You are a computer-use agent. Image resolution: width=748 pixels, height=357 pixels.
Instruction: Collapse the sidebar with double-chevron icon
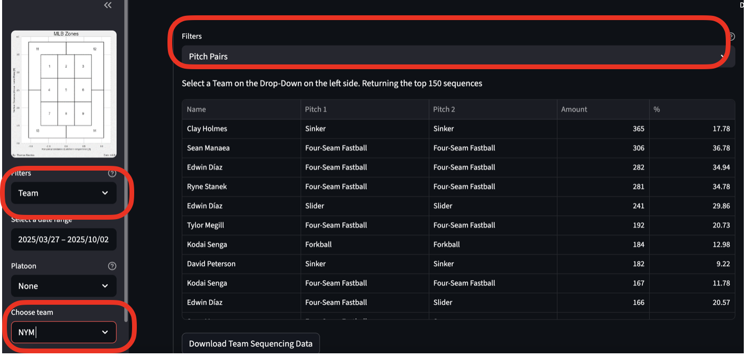tap(108, 5)
